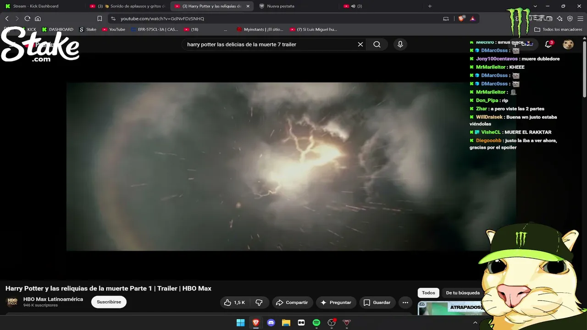Open Todos los marcadores folder
This screenshot has width=587, height=330.
coord(558,29)
